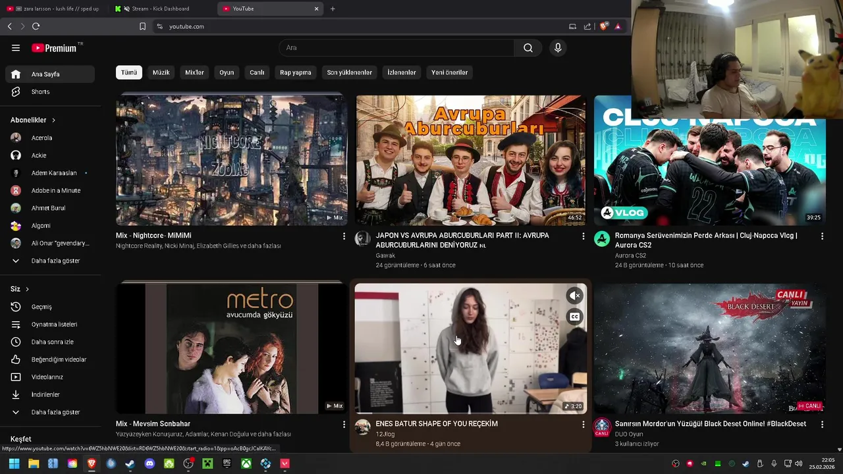Start voice search with the microphone icon
This screenshot has height=474, width=843.
[x=558, y=47]
